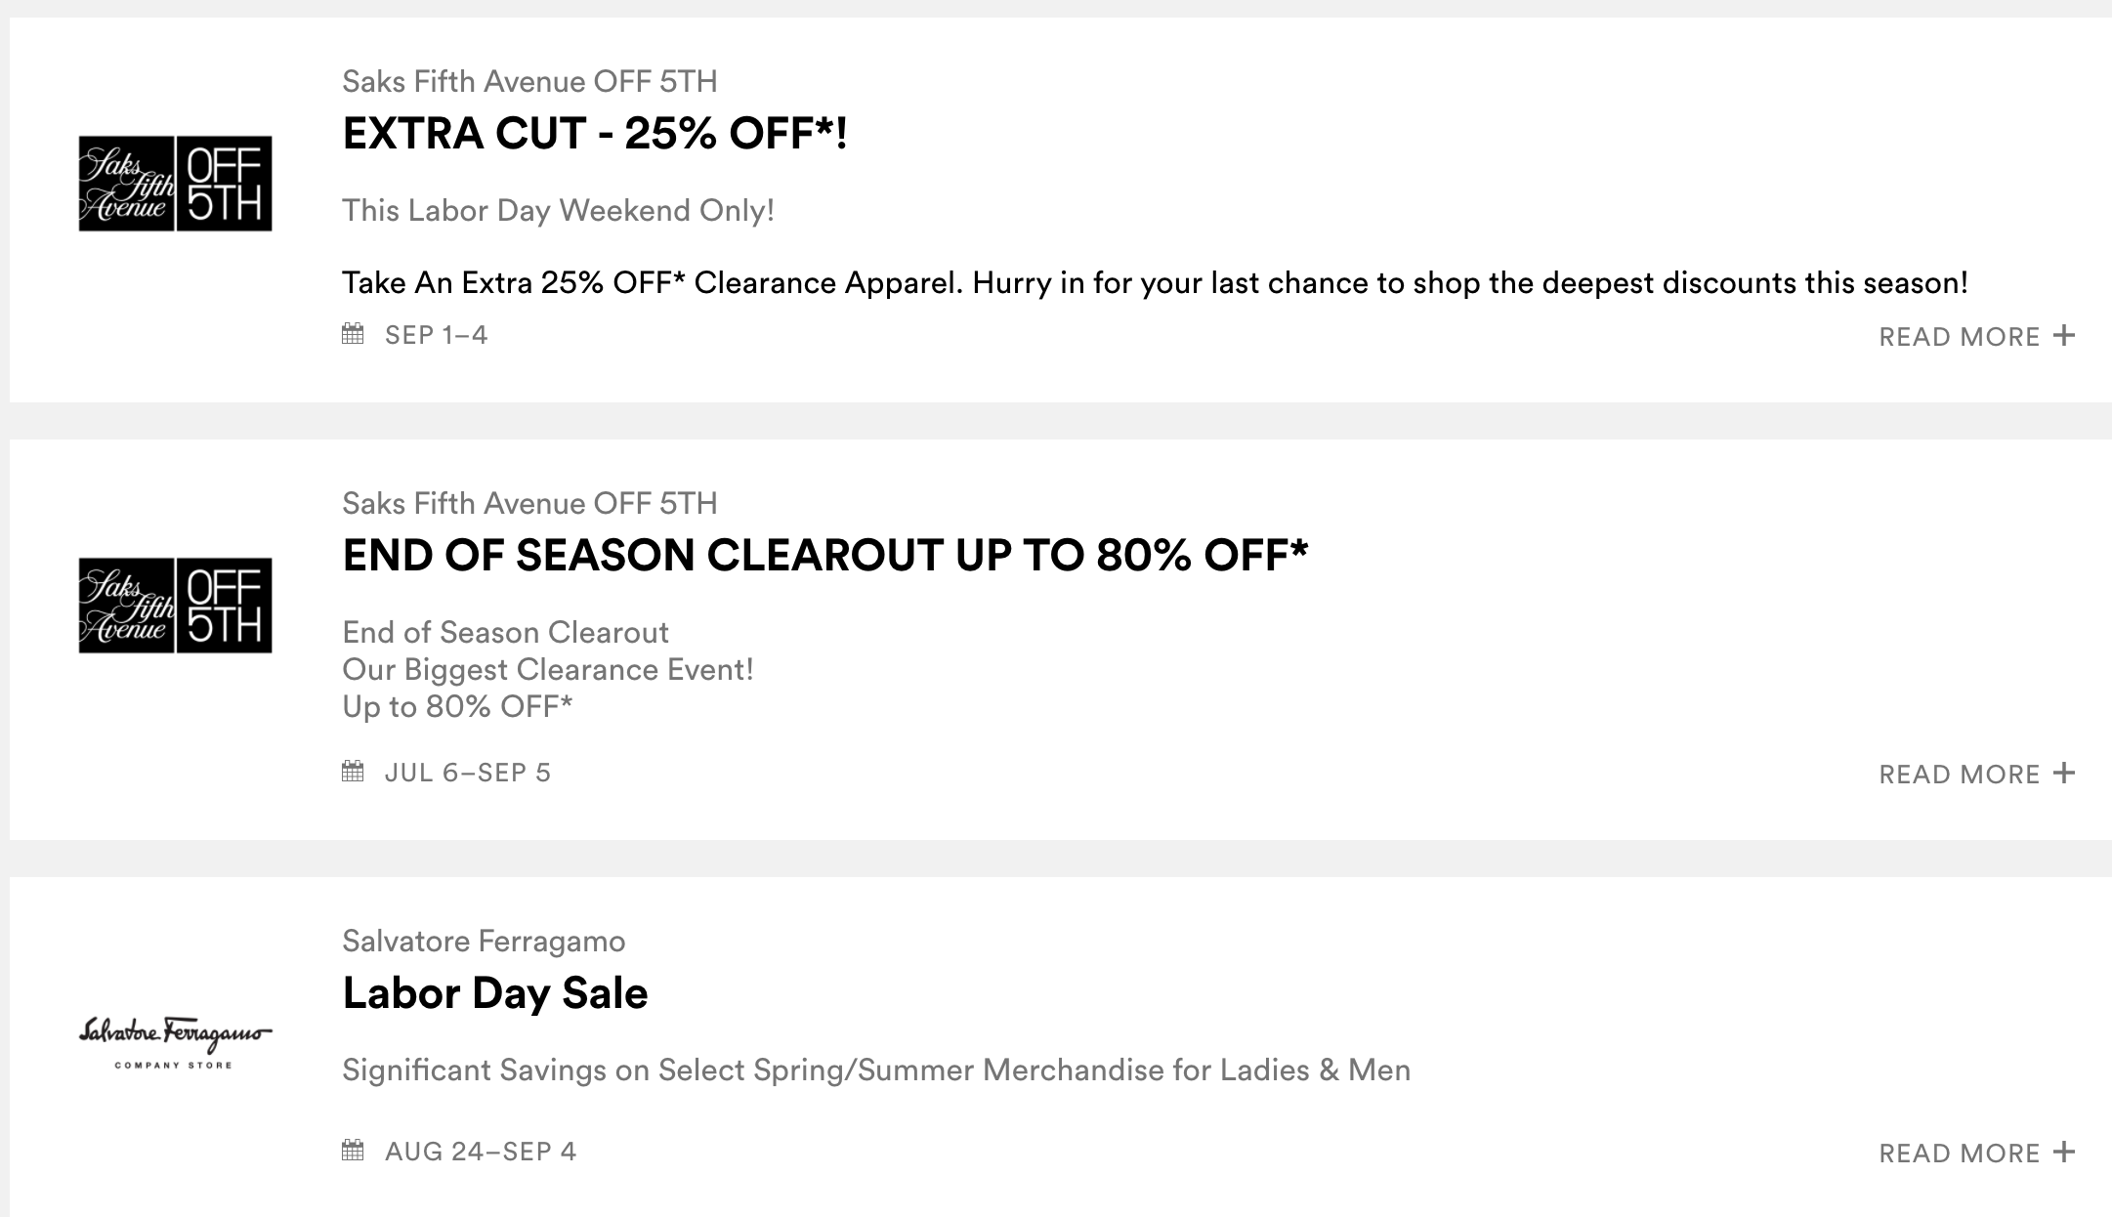Open END OF SEASON CLEAROUT UP TO 80% OFF headline
Image resolution: width=2112 pixels, height=1217 pixels.
(824, 556)
